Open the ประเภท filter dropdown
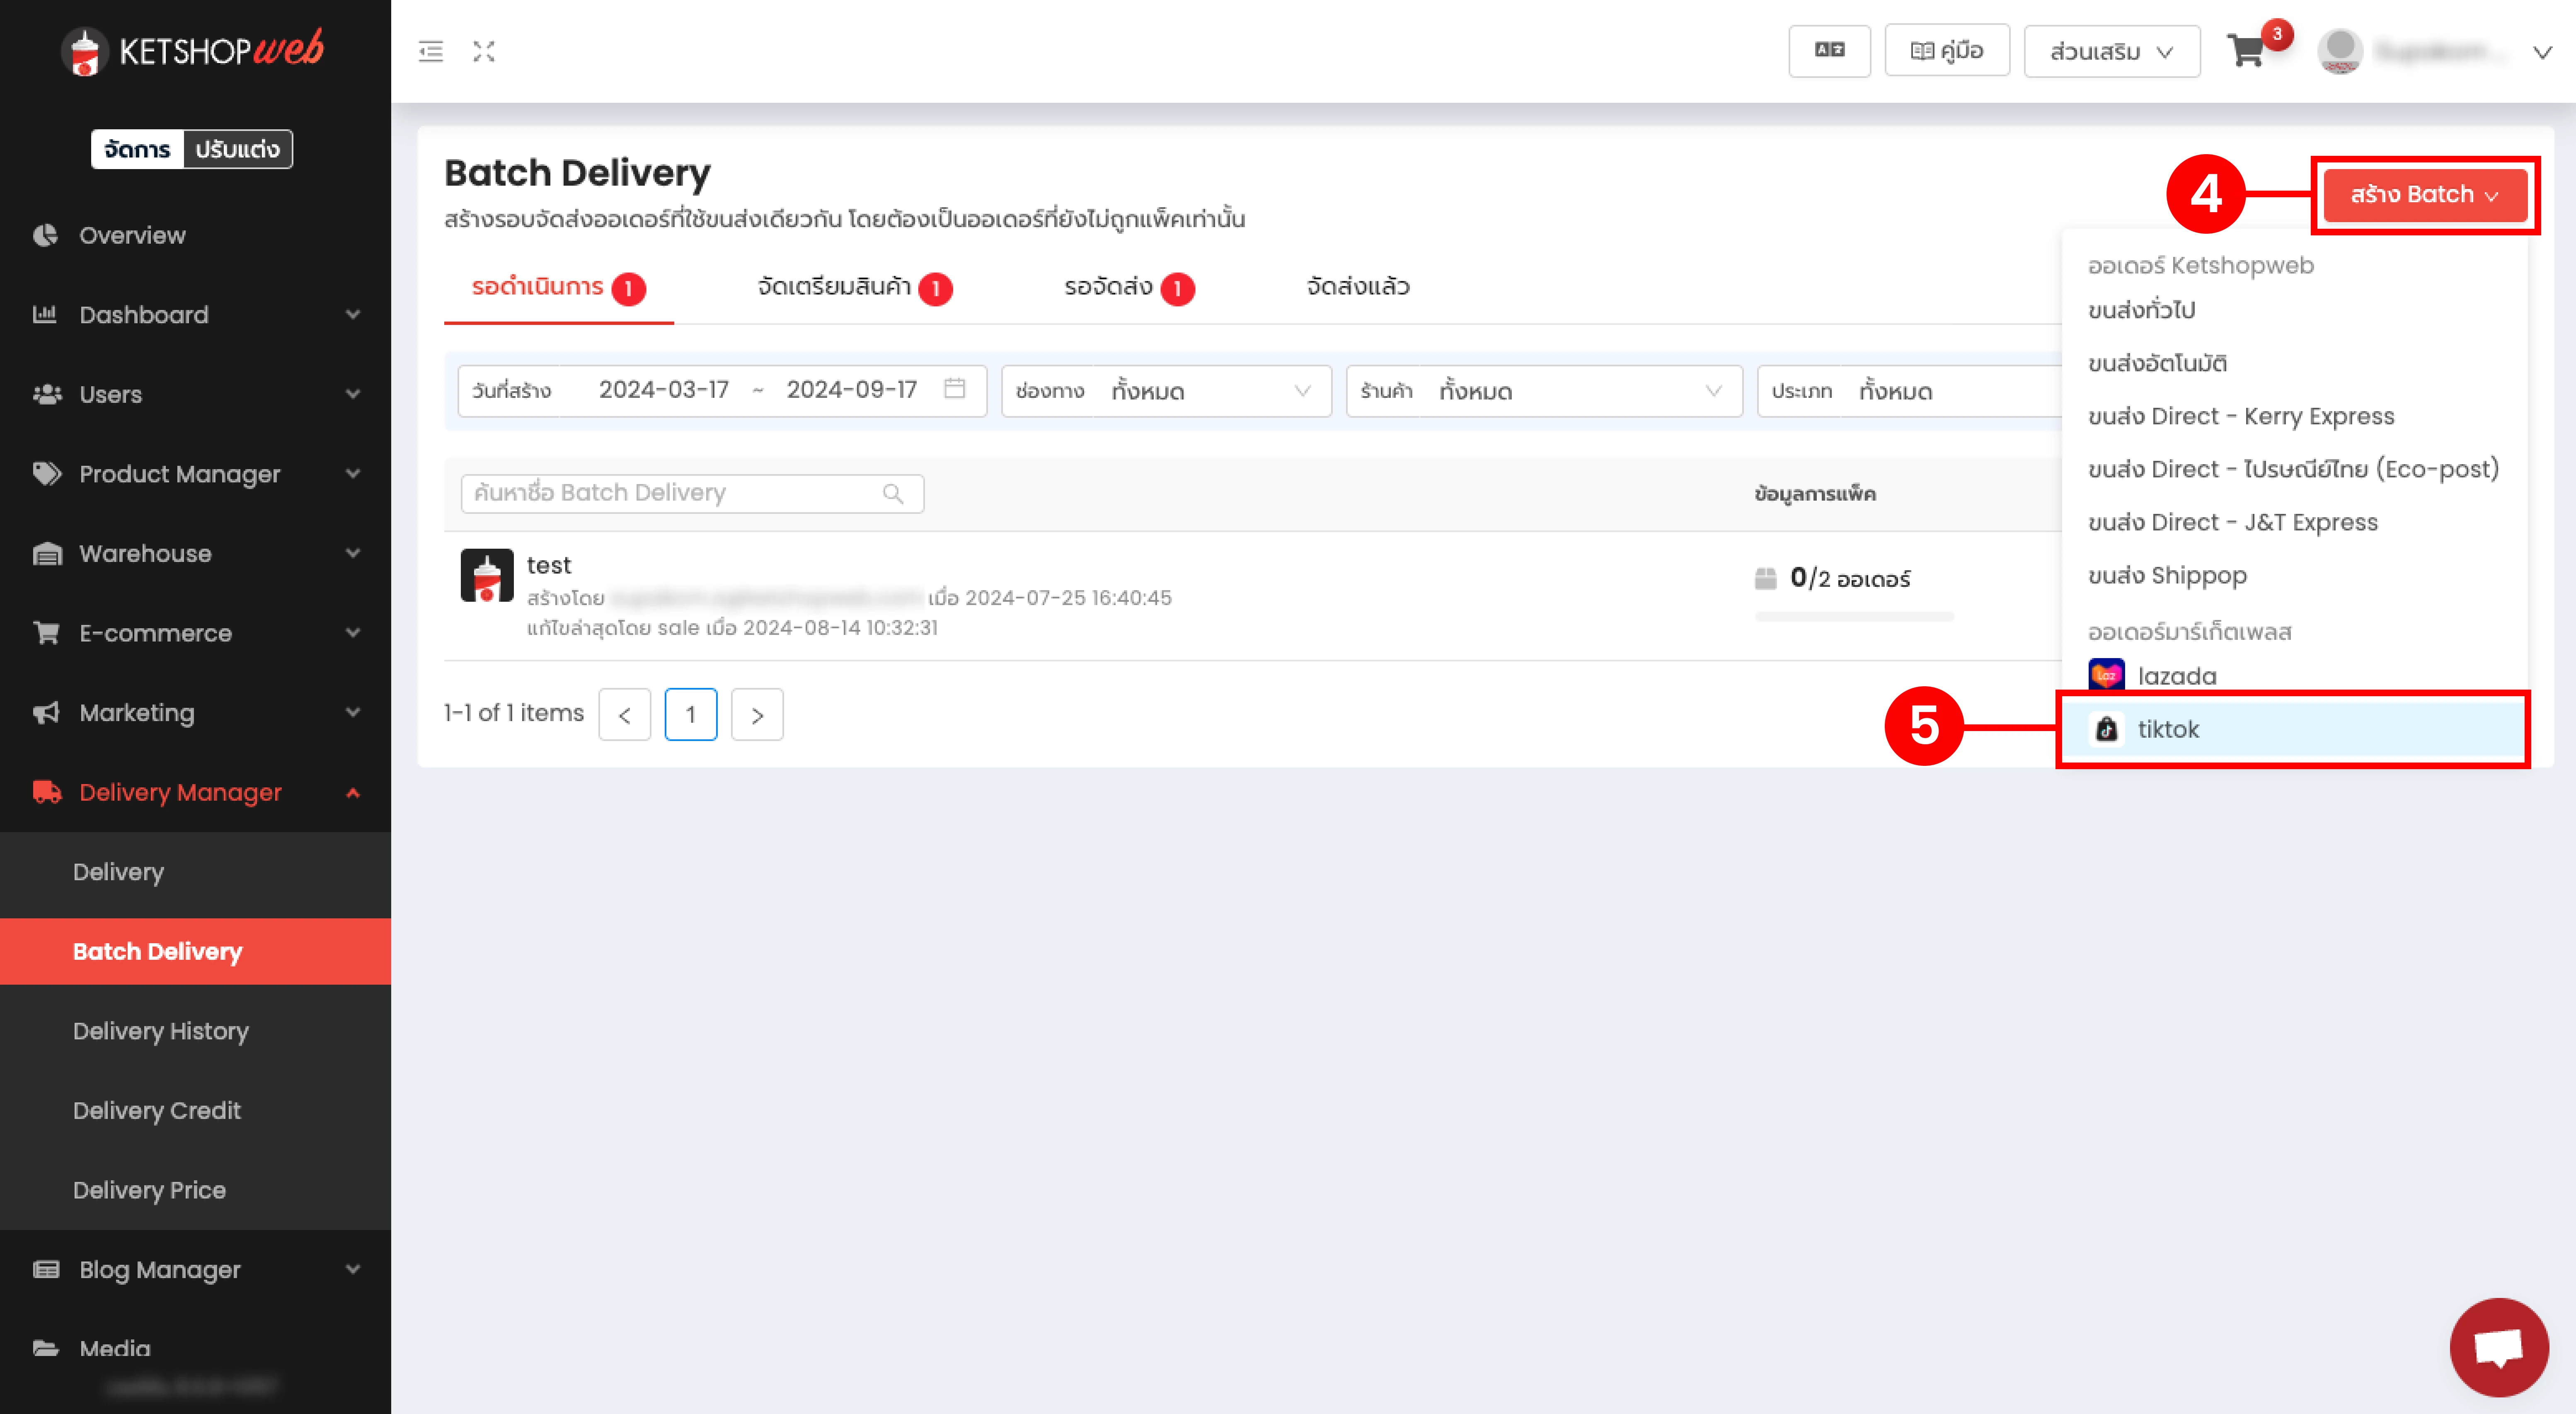The width and height of the screenshot is (2576, 1414). (x=1910, y=391)
